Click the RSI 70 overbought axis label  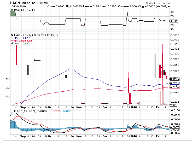pos(172,16)
